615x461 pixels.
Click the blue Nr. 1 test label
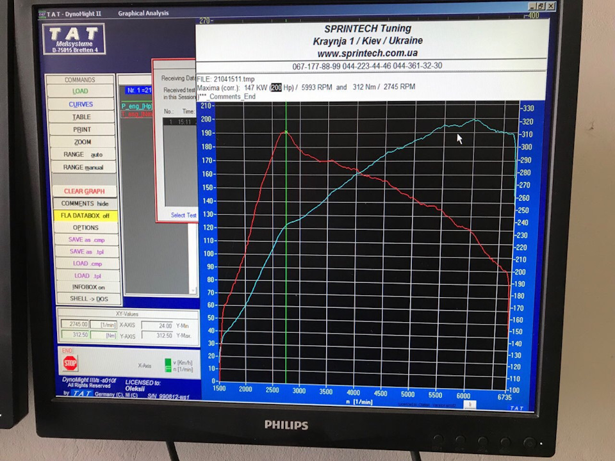[x=138, y=90]
